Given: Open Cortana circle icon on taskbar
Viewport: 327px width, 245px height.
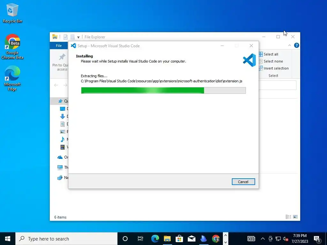Looking at the screenshot, I should 125,239.
